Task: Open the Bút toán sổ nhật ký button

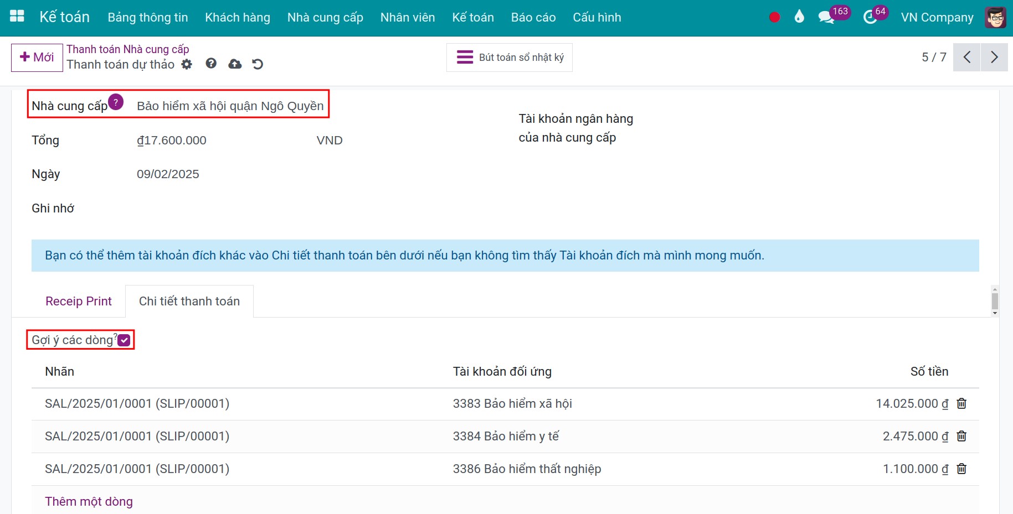Action: pyautogui.click(x=510, y=58)
